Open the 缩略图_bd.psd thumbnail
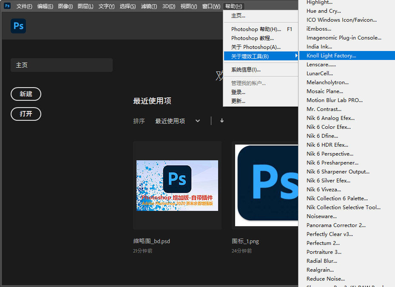The image size is (395, 287). [x=177, y=185]
